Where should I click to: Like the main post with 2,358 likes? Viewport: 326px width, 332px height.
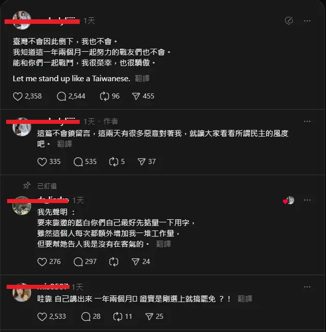pyautogui.click(x=18, y=96)
